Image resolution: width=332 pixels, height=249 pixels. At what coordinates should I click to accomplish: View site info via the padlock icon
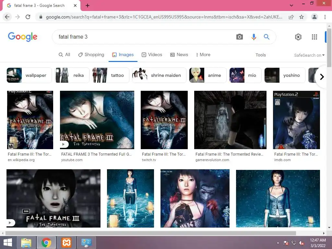(x=41, y=17)
